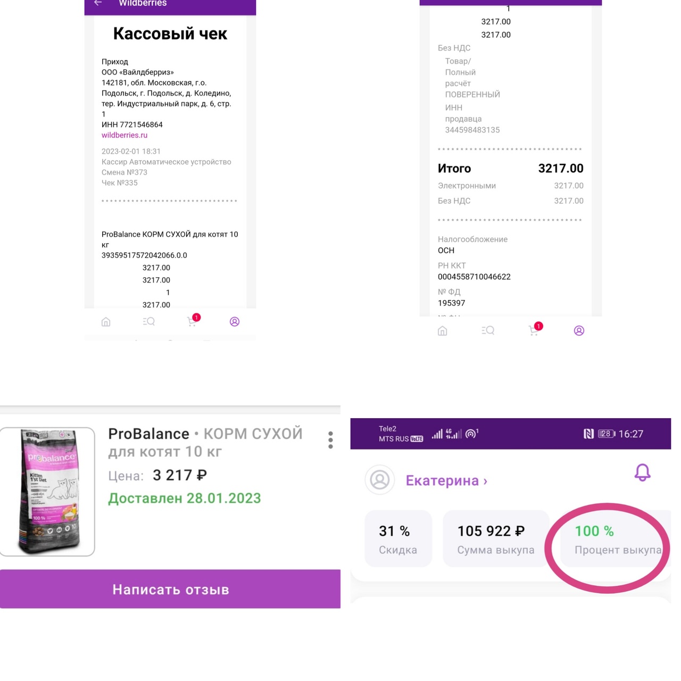Screen dimensions: 681x681
Task: Tap profile icon below the Итого receipt
Action: point(579,331)
